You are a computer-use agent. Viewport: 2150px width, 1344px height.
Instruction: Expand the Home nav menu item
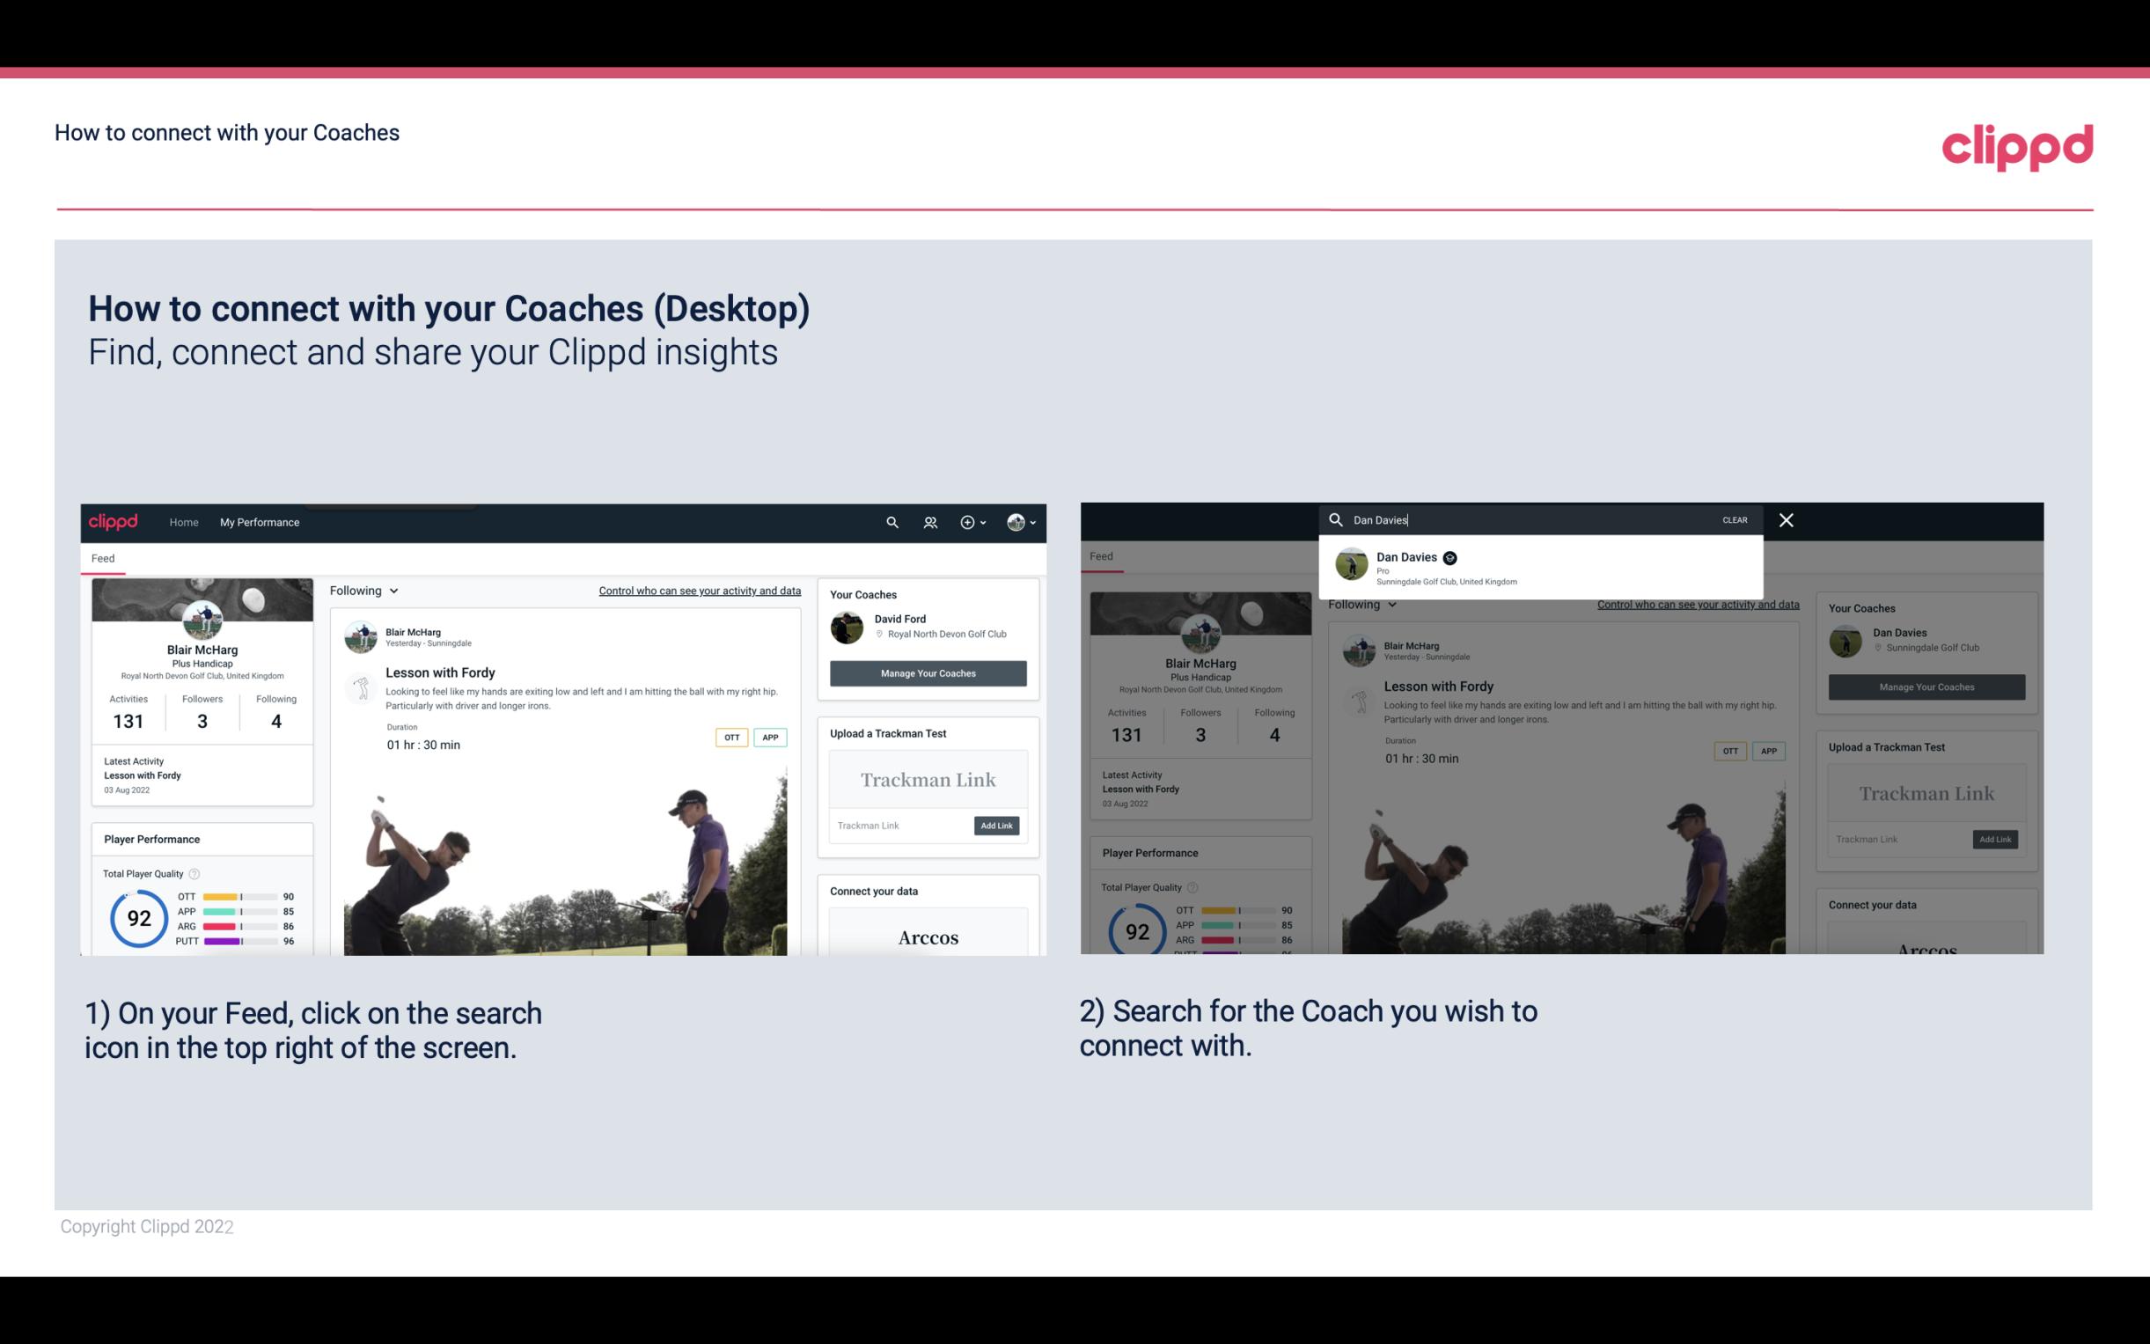pyautogui.click(x=183, y=522)
